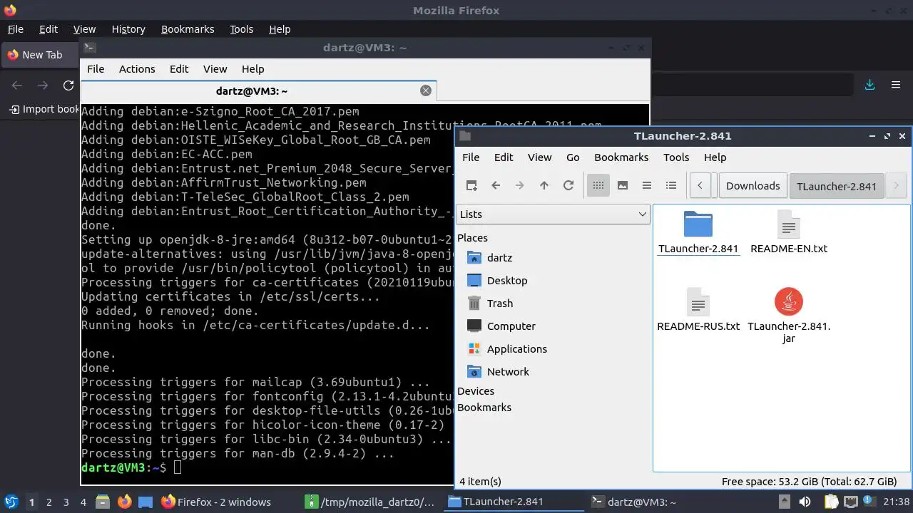The width and height of the screenshot is (913, 513).
Task: Switch file manager to icon view
Action: point(598,185)
